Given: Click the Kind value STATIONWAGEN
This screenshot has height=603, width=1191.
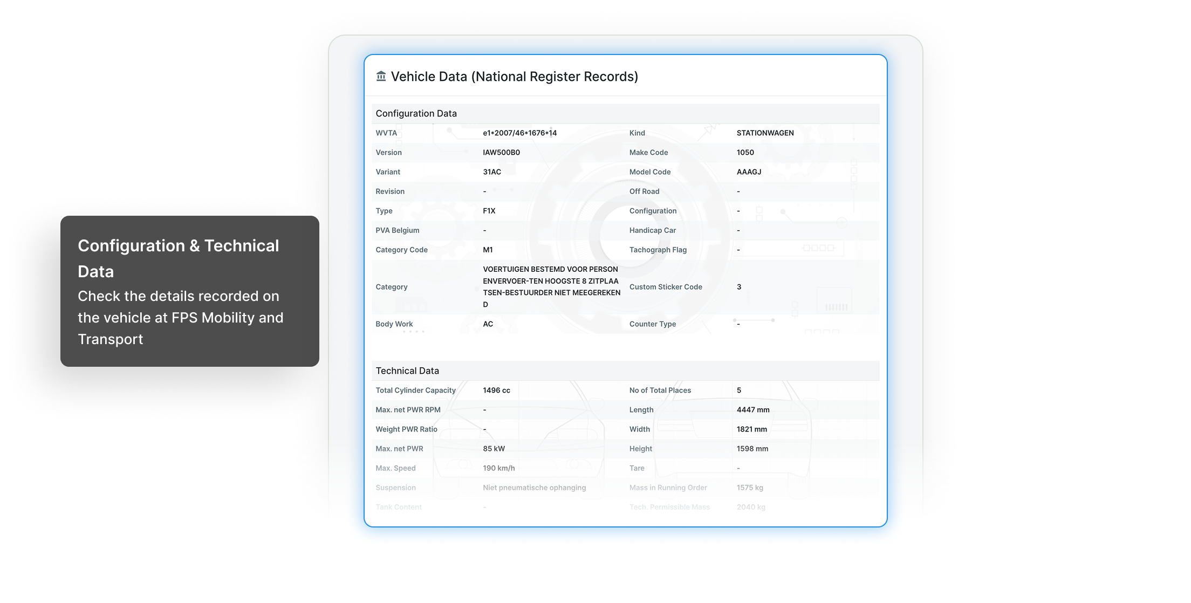Looking at the screenshot, I should pyautogui.click(x=765, y=133).
